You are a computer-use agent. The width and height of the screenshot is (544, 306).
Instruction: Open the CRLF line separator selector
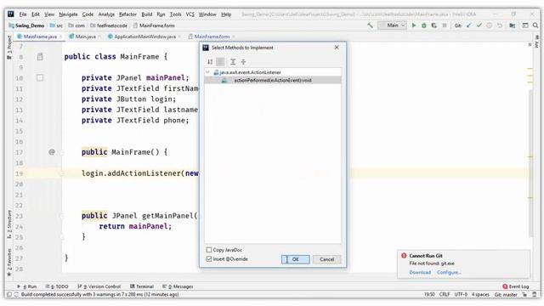coord(445,295)
